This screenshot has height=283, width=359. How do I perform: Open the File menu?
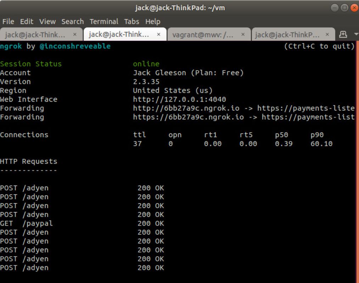click(x=8, y=22)
